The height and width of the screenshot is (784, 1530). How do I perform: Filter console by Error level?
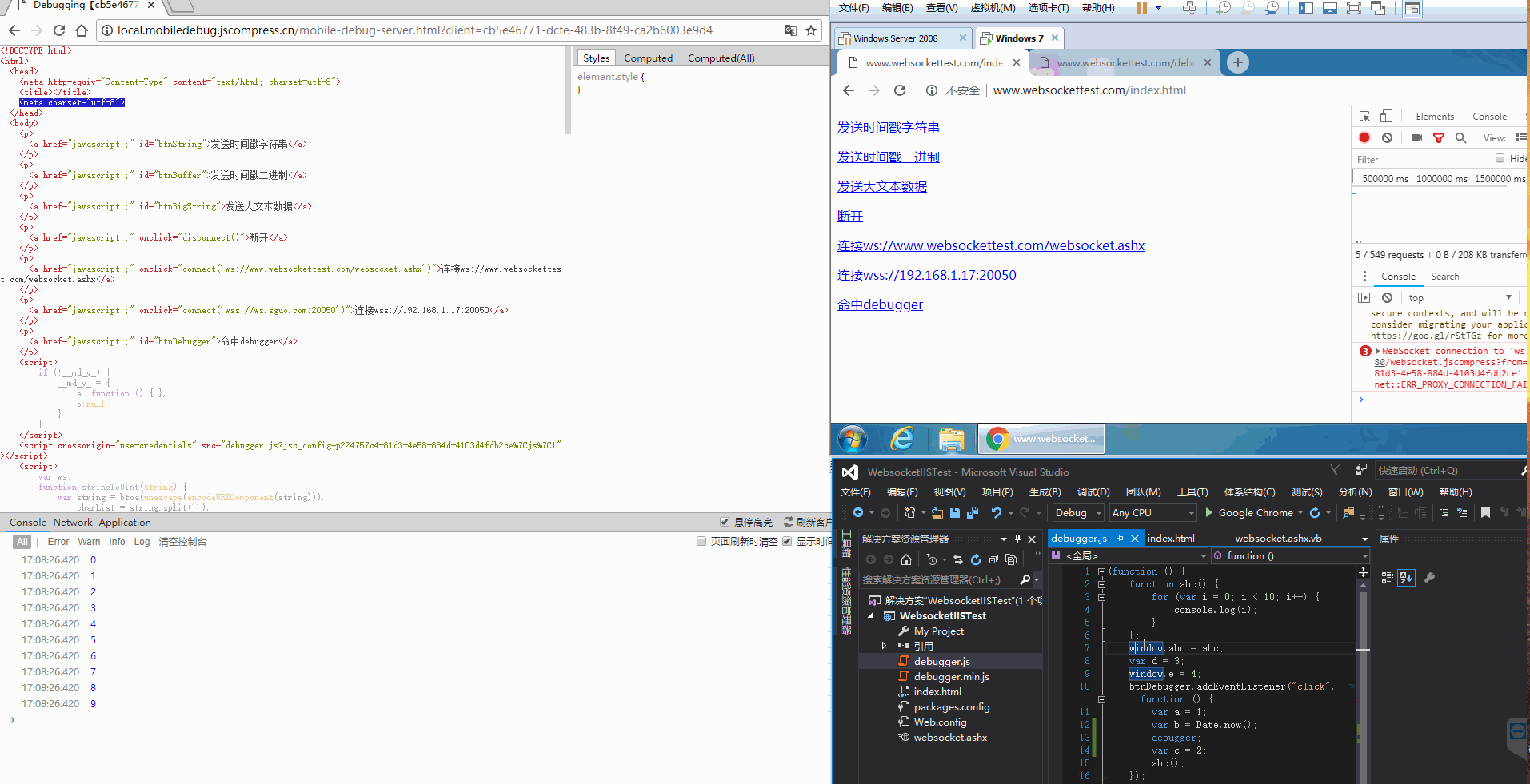(58, 541)
